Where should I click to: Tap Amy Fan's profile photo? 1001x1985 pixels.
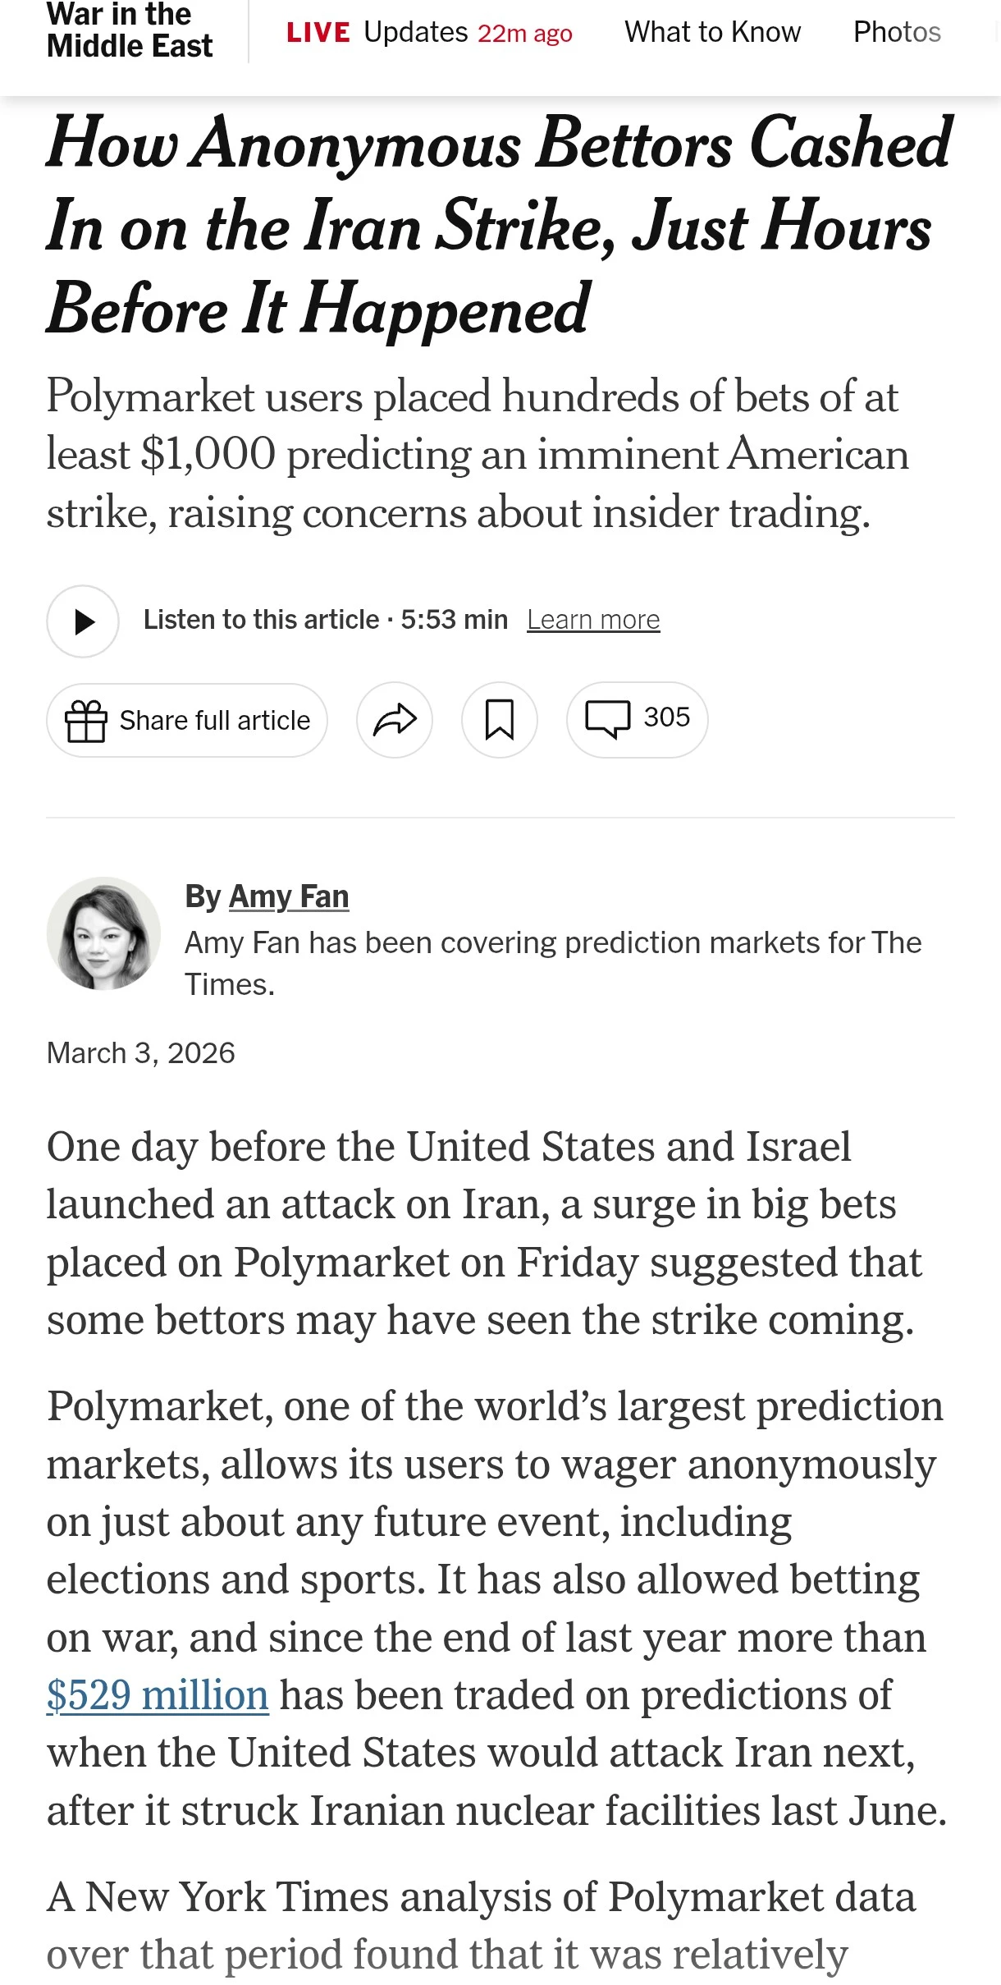[103, 933]
